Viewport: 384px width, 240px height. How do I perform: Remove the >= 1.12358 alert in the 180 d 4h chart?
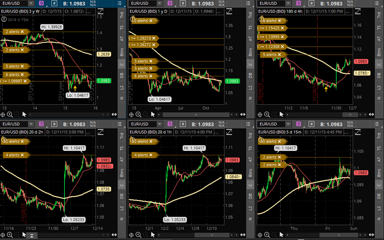(x=282, y=47)
